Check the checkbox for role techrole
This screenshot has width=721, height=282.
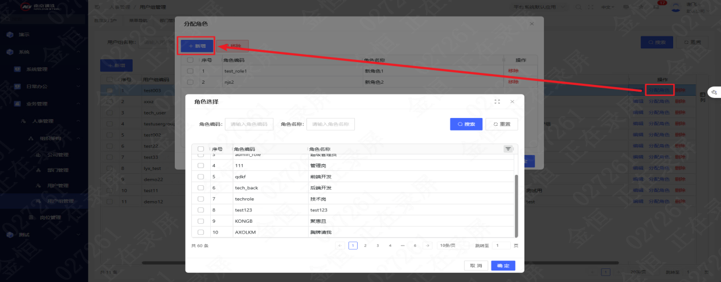click(x=200, y=199)
